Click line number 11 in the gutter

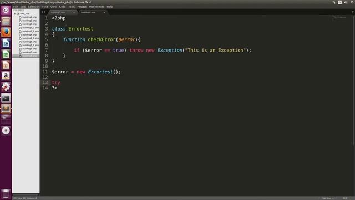coord(45,72)
